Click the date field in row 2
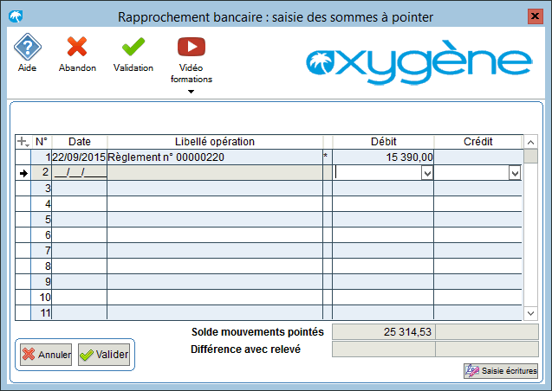 (x=80, y=173)
